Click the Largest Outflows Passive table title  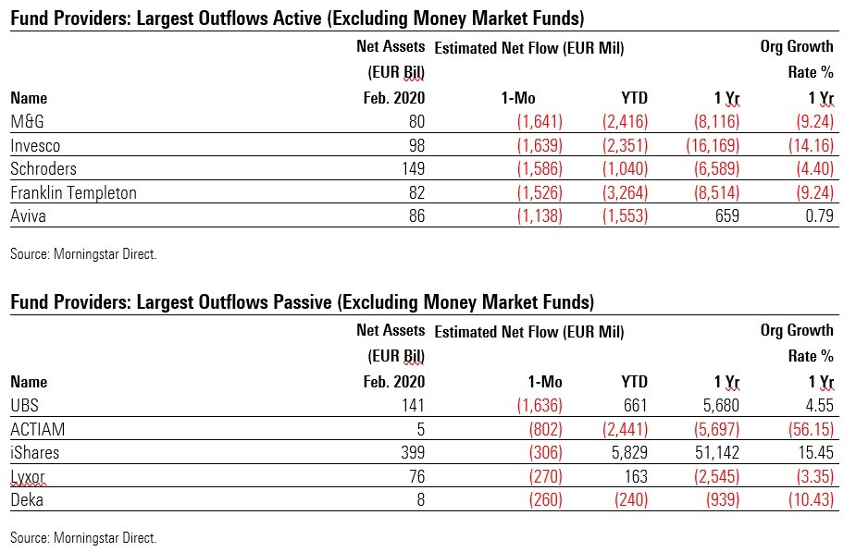(303, 301)
